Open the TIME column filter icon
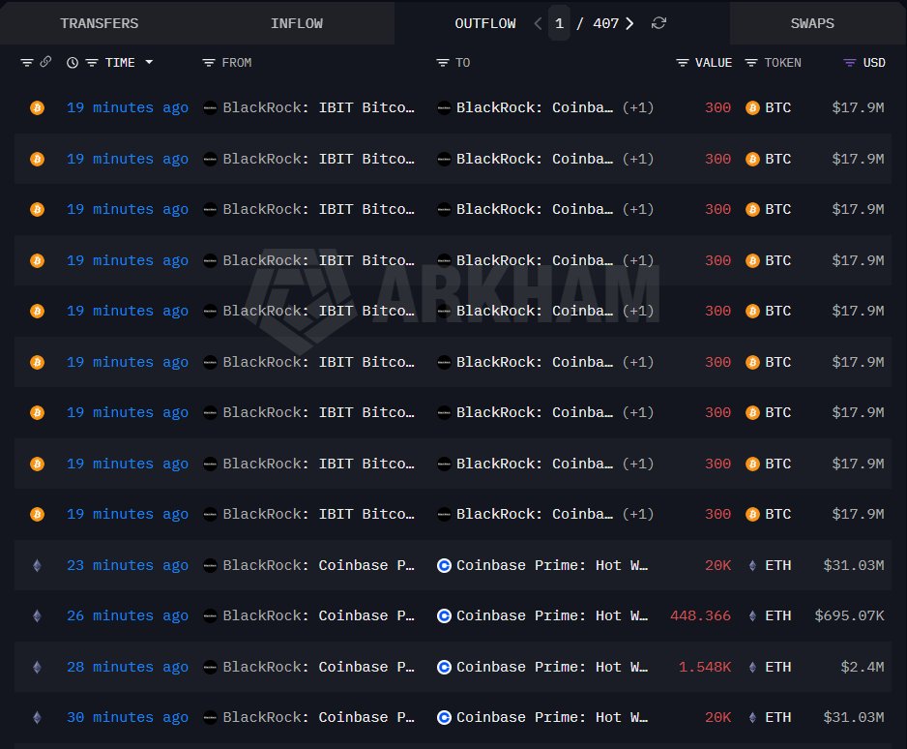 tap(92, 63)
